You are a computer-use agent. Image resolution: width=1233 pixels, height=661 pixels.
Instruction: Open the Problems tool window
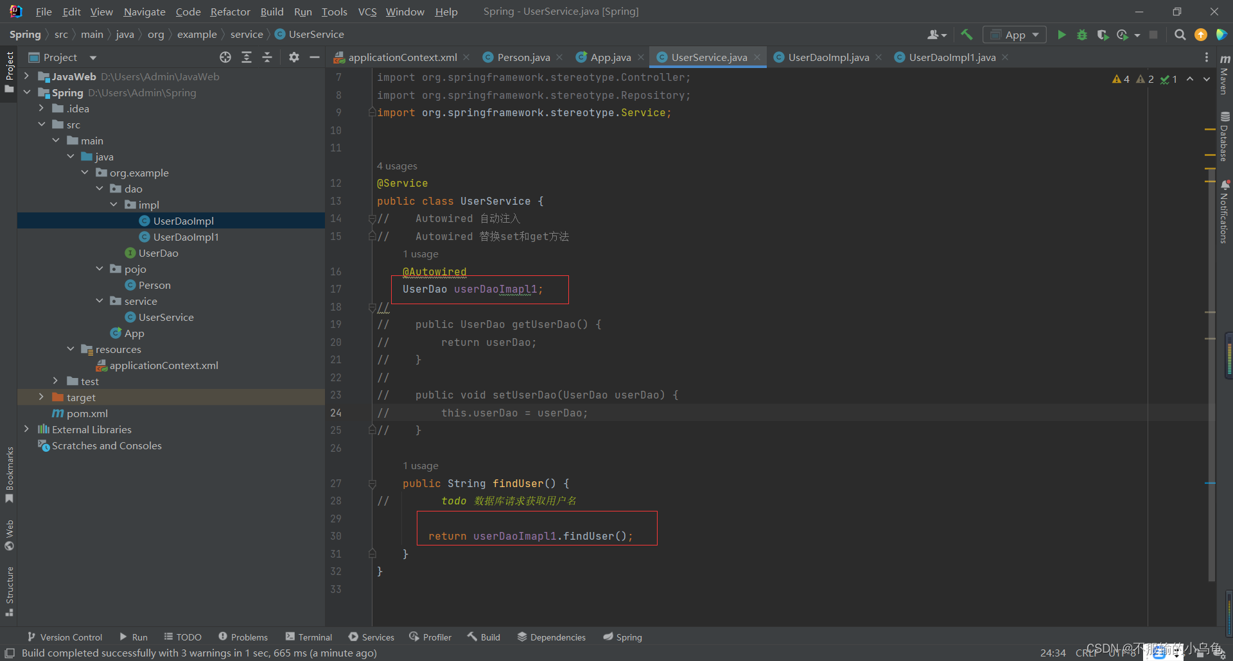243,637
